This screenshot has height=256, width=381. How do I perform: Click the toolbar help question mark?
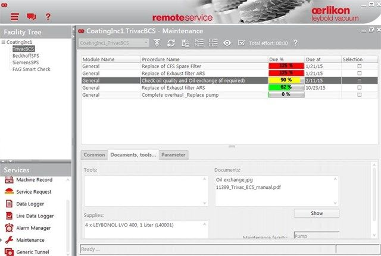coord(295,43)
